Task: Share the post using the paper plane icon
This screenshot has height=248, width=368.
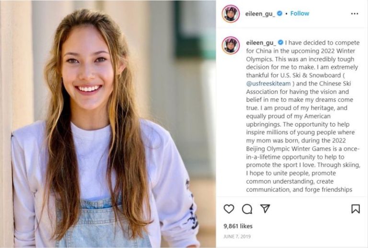Action: point(265,209)
